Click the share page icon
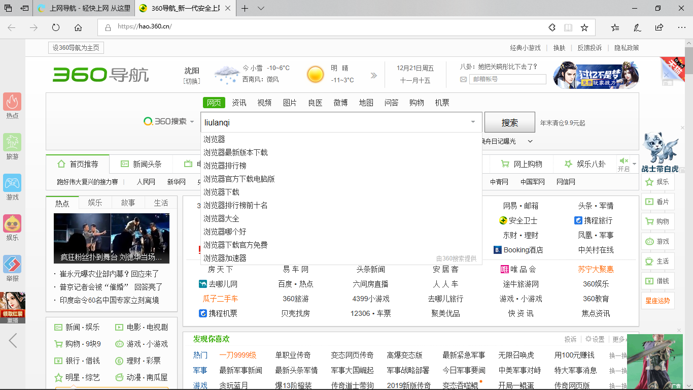The height and width of the screenshot is (390, 693). pos(659,27)
